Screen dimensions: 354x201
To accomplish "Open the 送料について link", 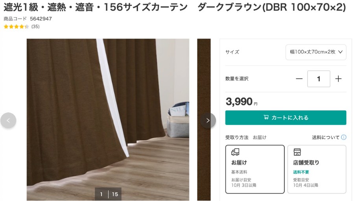I will pos(326,137).
